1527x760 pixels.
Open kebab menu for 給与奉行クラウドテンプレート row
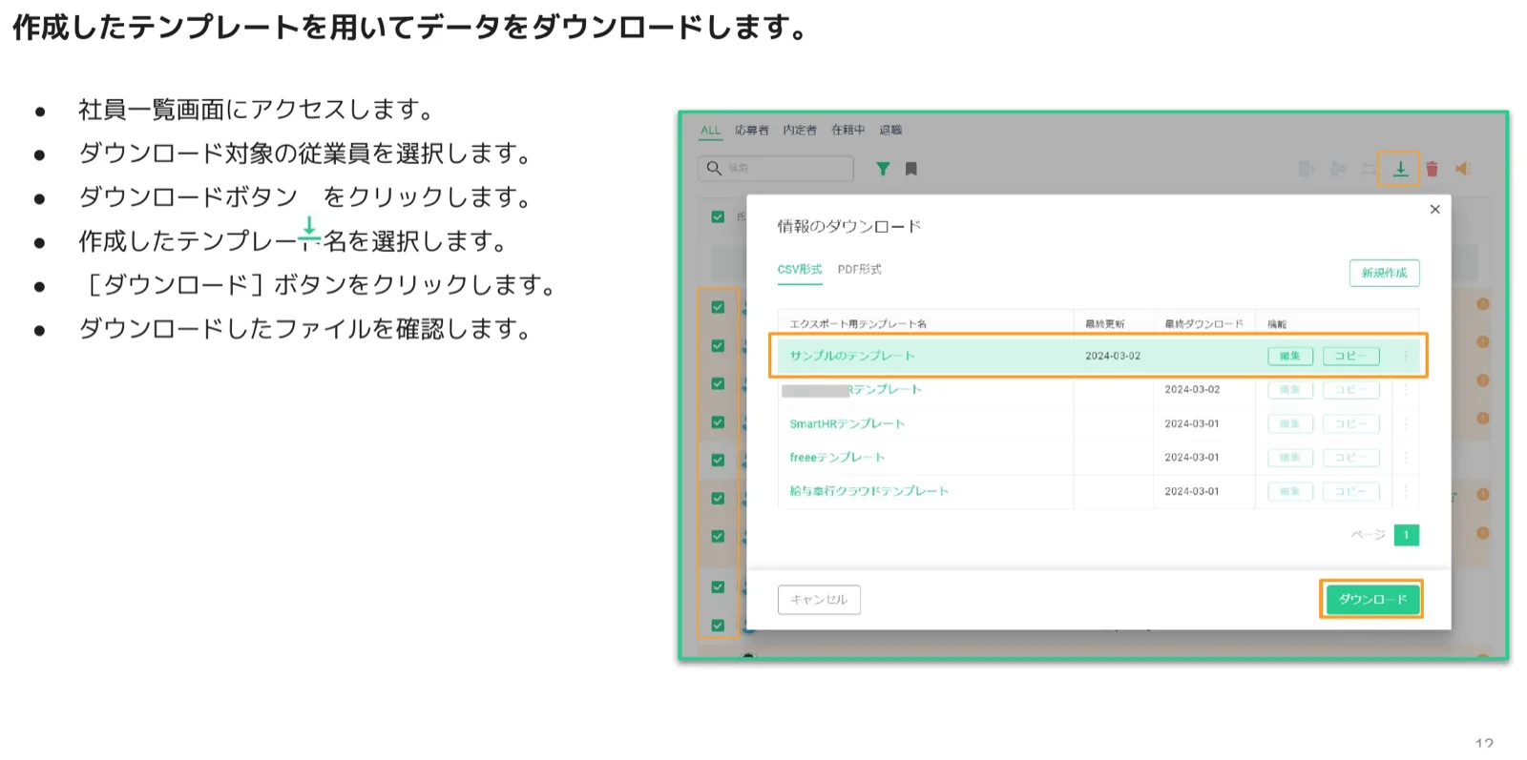point(1405,491)
